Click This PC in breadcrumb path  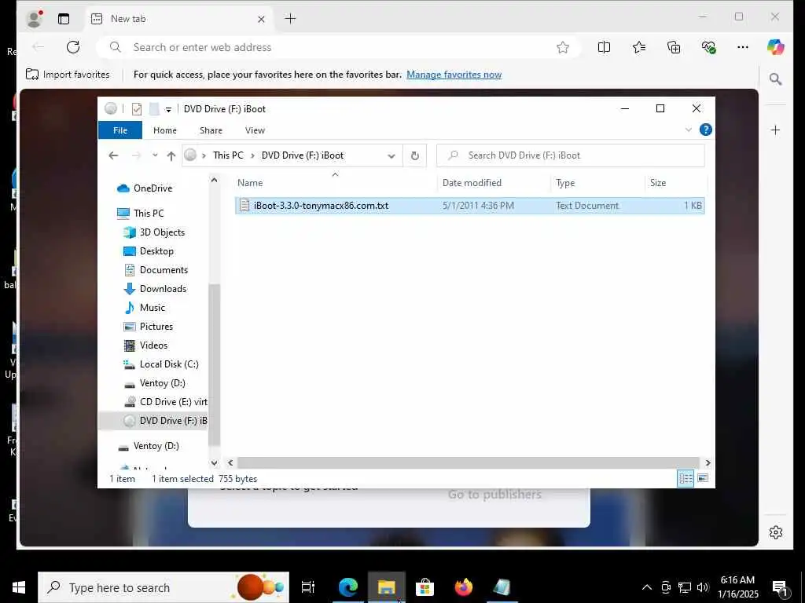[229, 155]
